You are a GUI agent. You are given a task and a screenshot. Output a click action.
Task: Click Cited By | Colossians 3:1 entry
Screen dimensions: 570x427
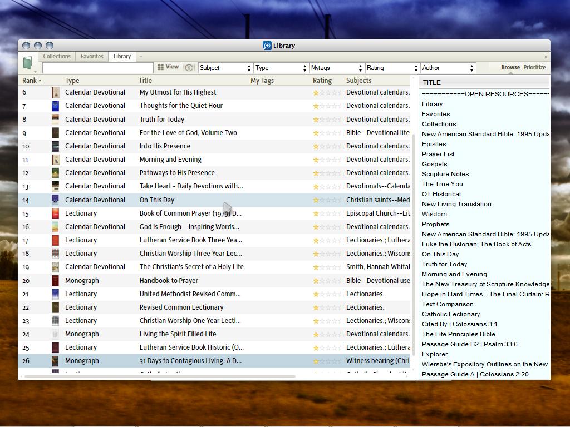459,324
